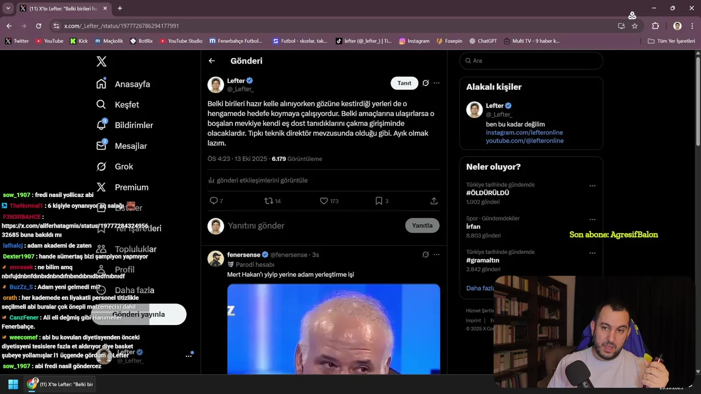This screenshot has height=394, width=701.
Task: Open options for #gramaltın trend
Action: click(x=592, y=253)
